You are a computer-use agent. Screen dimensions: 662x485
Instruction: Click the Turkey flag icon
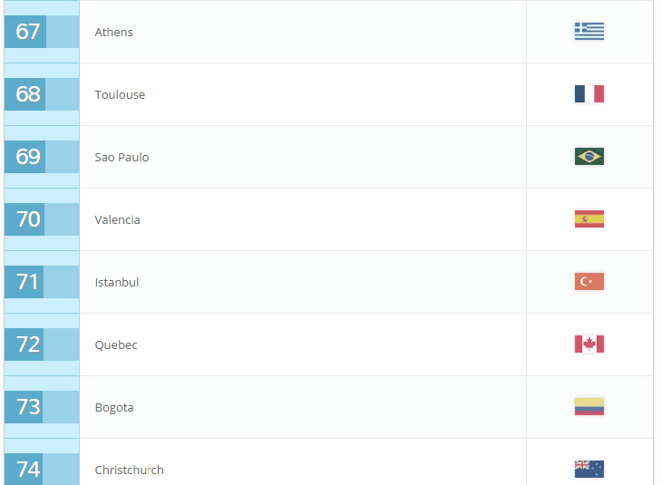pos(589,281)
